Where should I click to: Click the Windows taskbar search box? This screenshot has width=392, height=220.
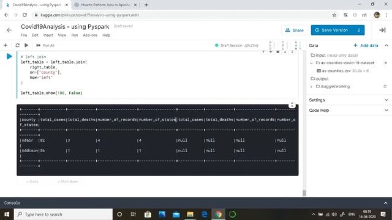(x=63, y=215)
